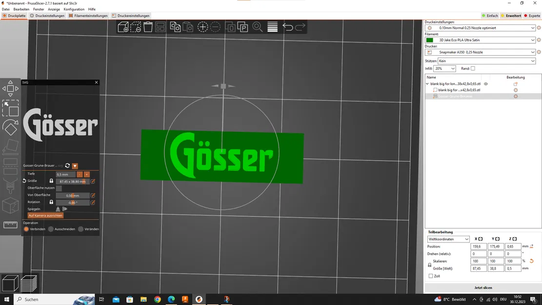Click the Delete all trash icon

click(148, 27)
